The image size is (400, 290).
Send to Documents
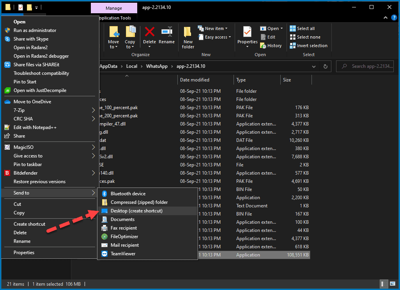click(147, 219)
